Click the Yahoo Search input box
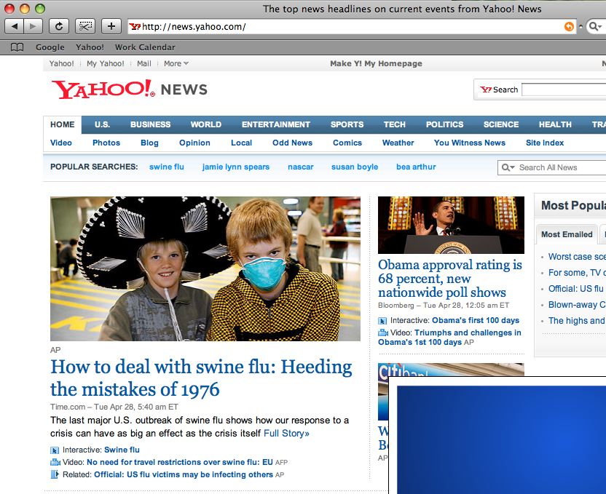Viewport: 606px width, 494px height. coord(564,89)
